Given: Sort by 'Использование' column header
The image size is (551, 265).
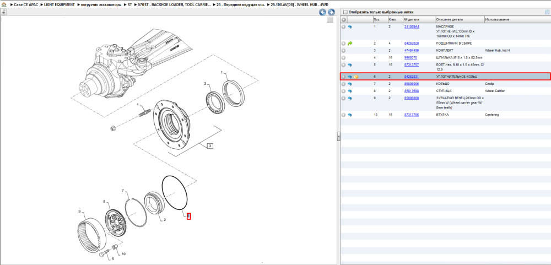Looking at the screenshot, I should pyautogui.click(x=517, y=20).
